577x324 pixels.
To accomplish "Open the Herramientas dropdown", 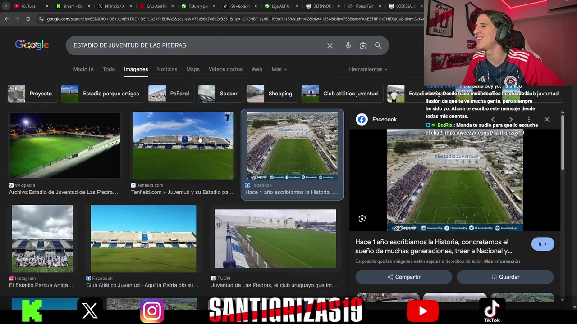I will (368, 69).
